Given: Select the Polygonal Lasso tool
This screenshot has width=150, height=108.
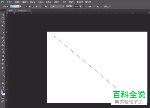Looking at the screenshot, I should point(3,22).
